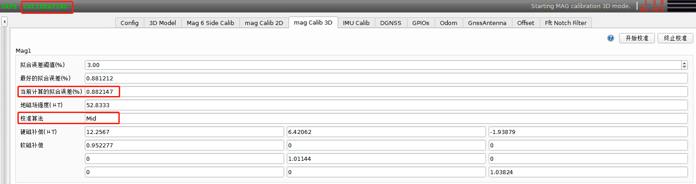Click the 拟合误差阈值 value field showing 3.00

tap(383, 65)
